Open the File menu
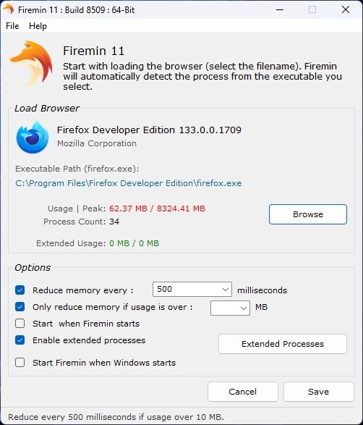Image resolution: width=363 pixels, height=425 pixels. [x=12, y=26]
